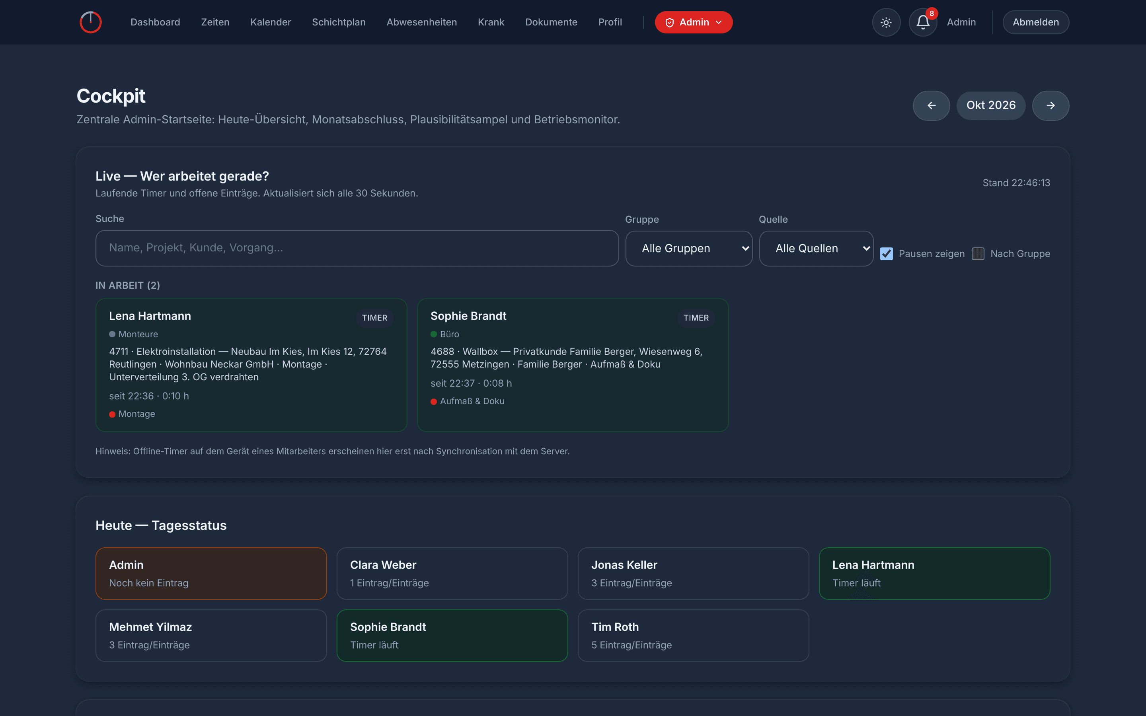The image size is (1146, 716).
Task: Expand the red Admin menu
Action: [x=693, y=22]
